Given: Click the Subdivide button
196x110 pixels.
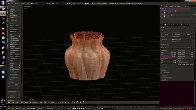Looking at the screenshot, I should click(15, 46).
